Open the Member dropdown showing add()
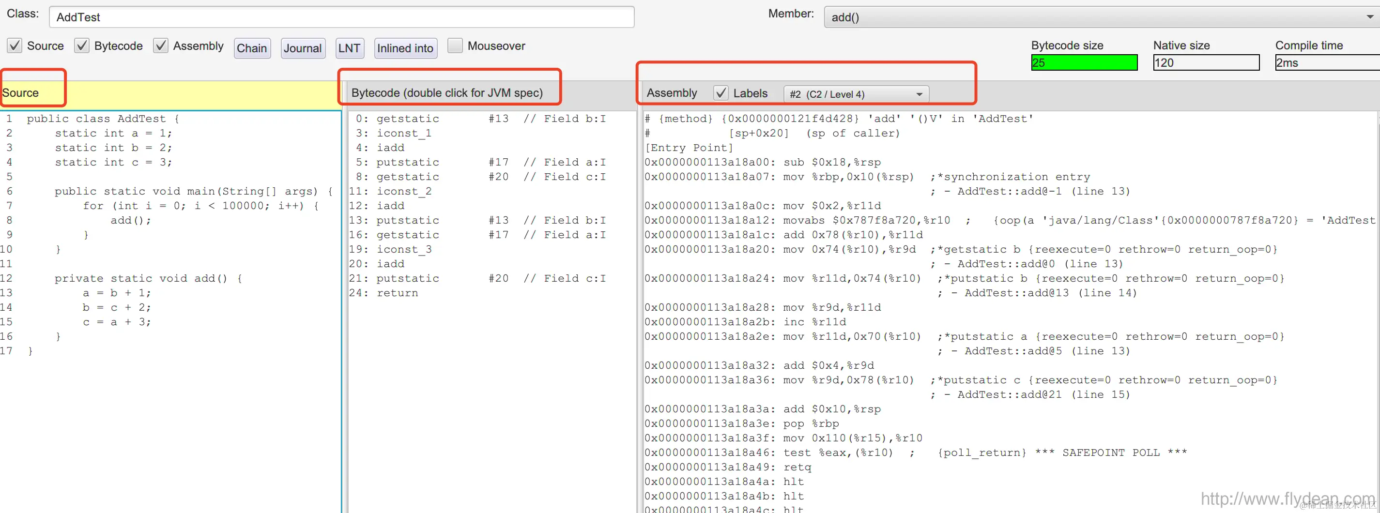1380x513 pixels. 1102,17
